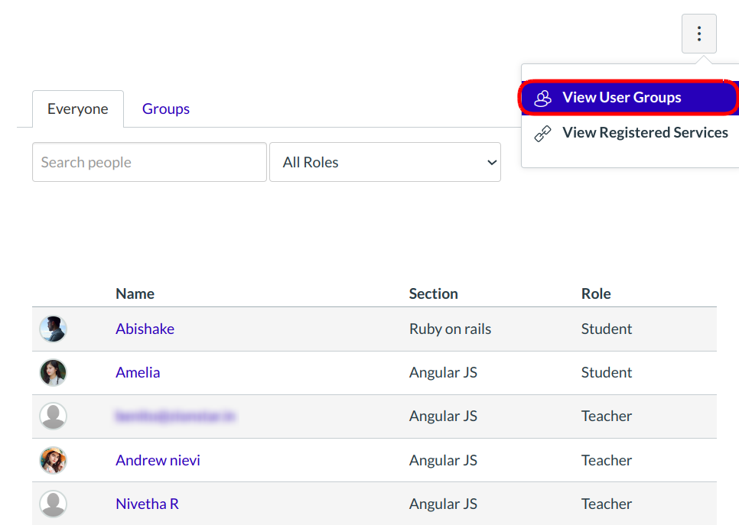
Task: Click the Name column header
Action: pos(135,293)
